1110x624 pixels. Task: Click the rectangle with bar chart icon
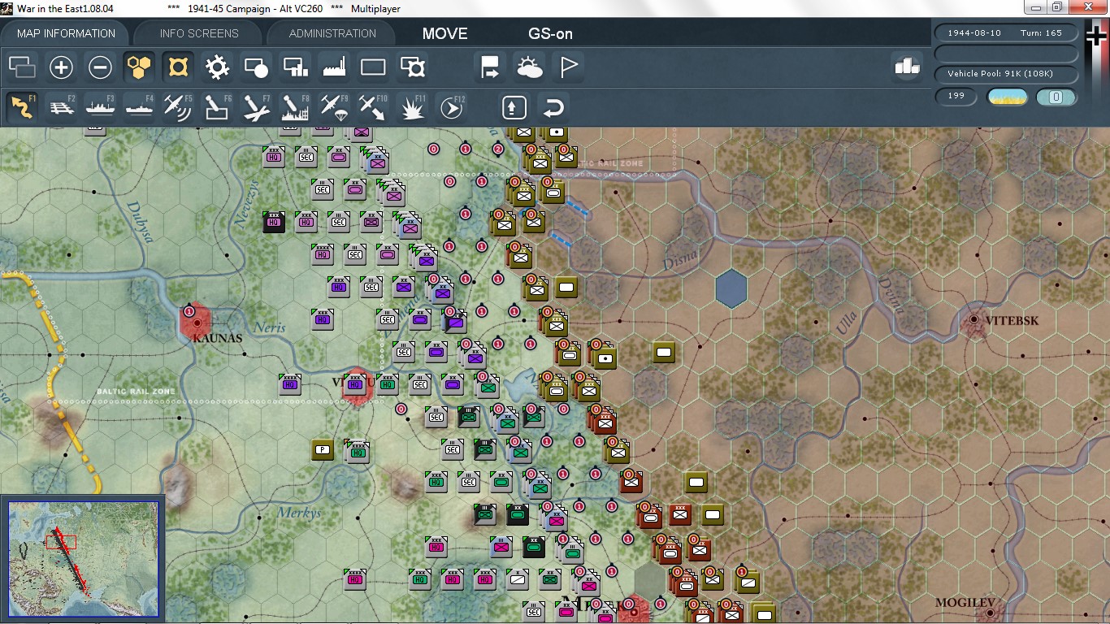[295, 67]
